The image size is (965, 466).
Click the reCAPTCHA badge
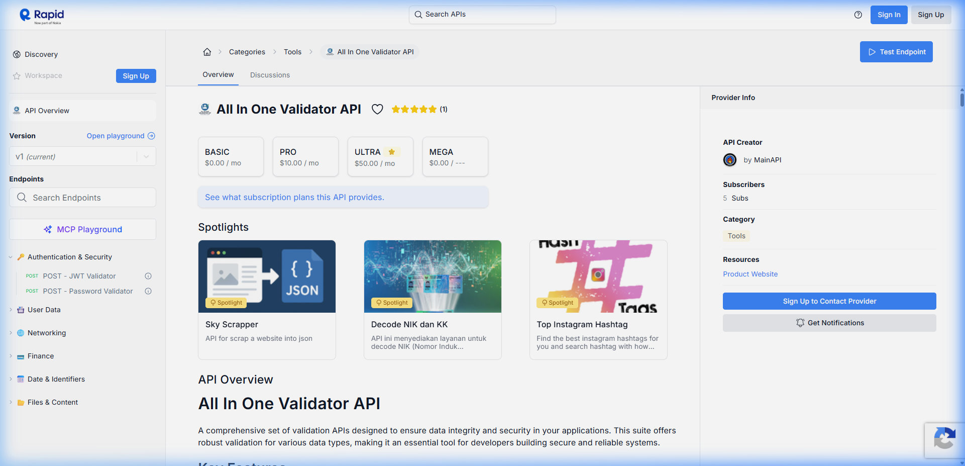pos(944,440)
